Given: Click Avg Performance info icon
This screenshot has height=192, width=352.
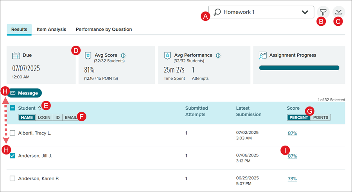Looking at the screenshot, I should pyautogui.click(x=218, y=55).
